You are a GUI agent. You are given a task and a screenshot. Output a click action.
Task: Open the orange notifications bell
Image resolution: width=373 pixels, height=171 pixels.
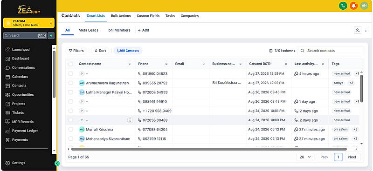354,6
